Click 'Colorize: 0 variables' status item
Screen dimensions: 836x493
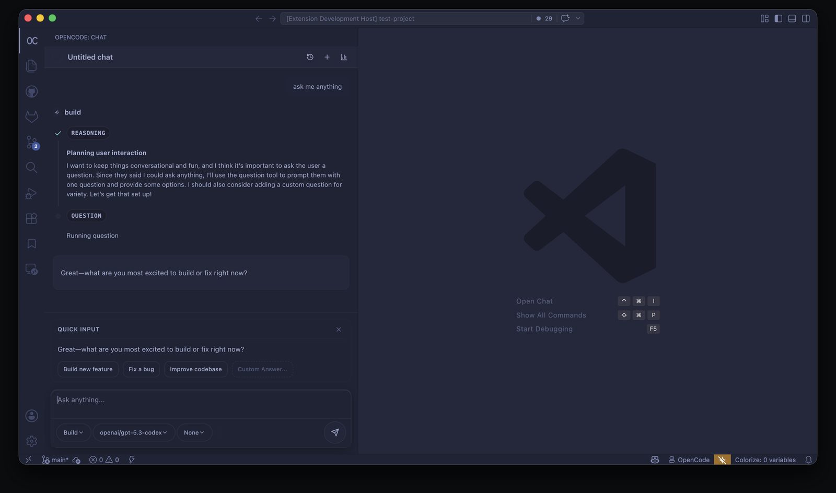765,460
